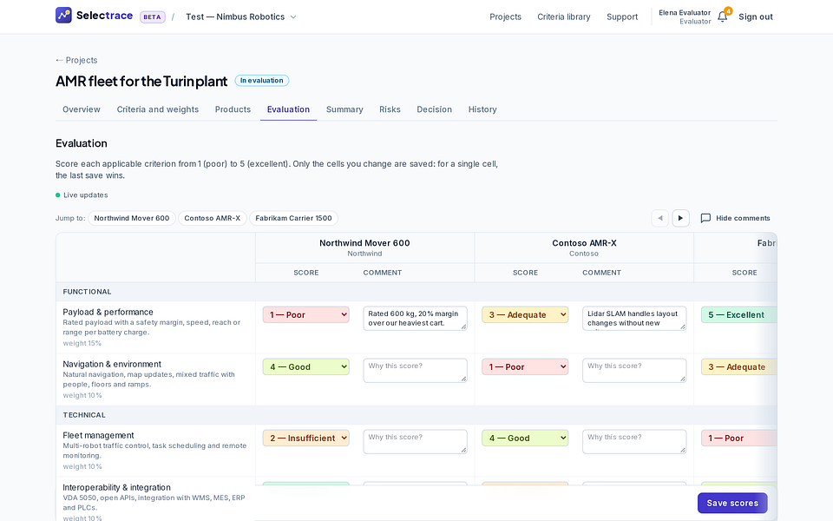Jump to Contoso AMR-X column
The width and height of the screenshot is (833, 521).
(x=212, y=218)
